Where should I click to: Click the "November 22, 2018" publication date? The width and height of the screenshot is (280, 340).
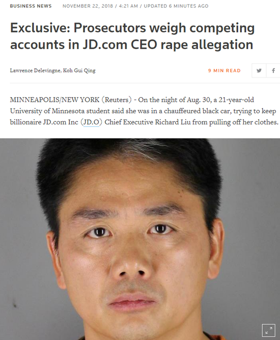coord(88,6)
